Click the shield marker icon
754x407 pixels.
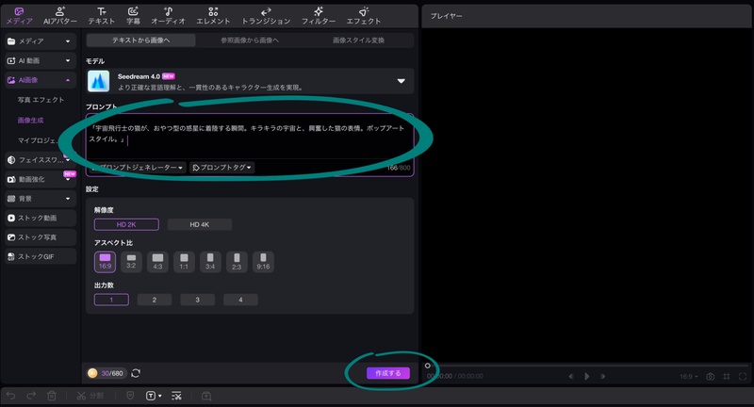130,396
